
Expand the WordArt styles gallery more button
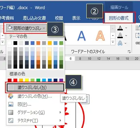tap(113, 42)
